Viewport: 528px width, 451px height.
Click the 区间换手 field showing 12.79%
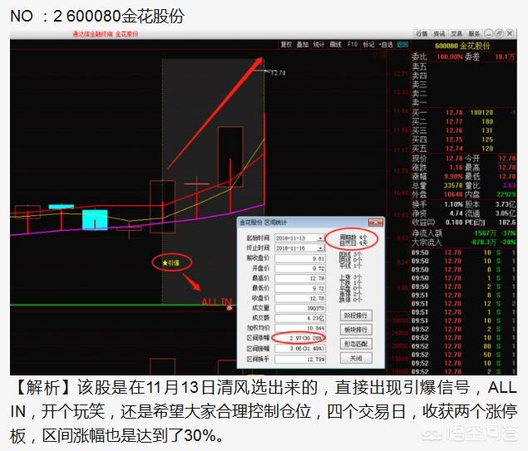(x=300, y=359)
